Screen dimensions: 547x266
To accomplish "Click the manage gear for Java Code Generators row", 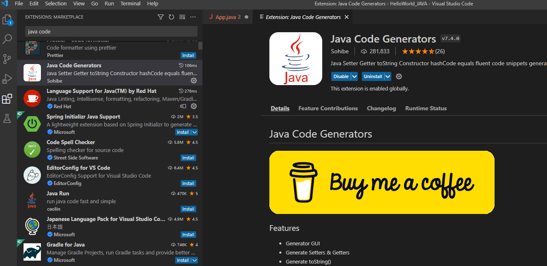I will coord(194,81).
